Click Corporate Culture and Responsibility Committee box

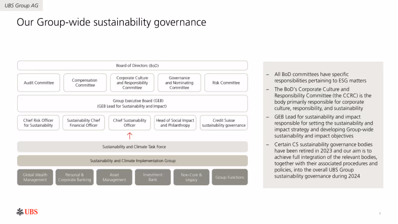point(132,83)
